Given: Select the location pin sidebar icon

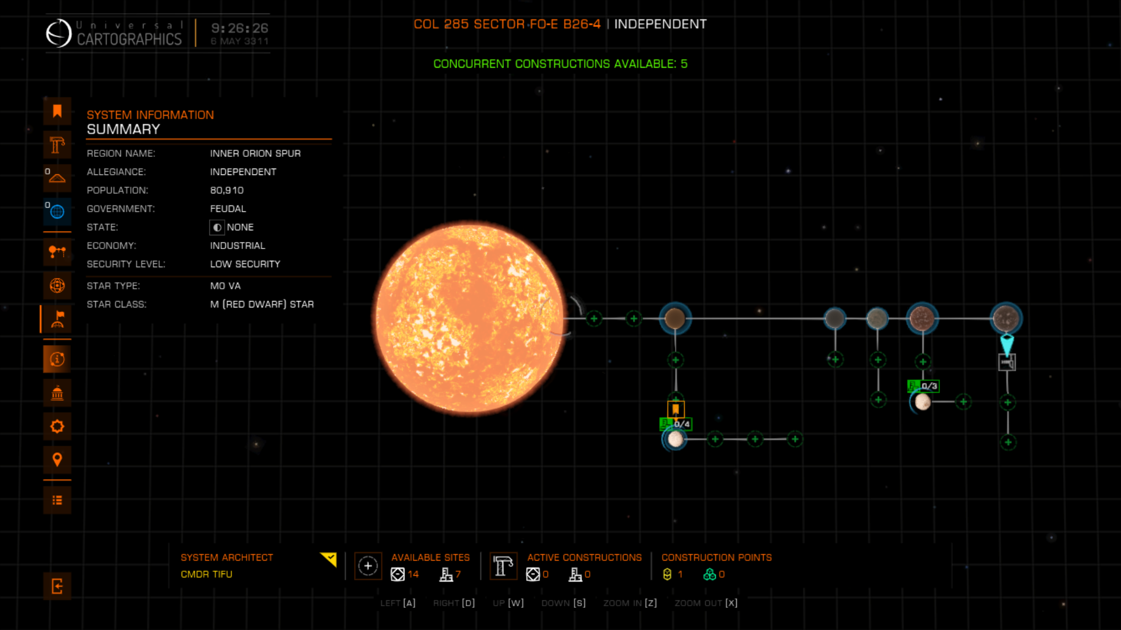Looking at the screenshot, I should pos(57,460).
